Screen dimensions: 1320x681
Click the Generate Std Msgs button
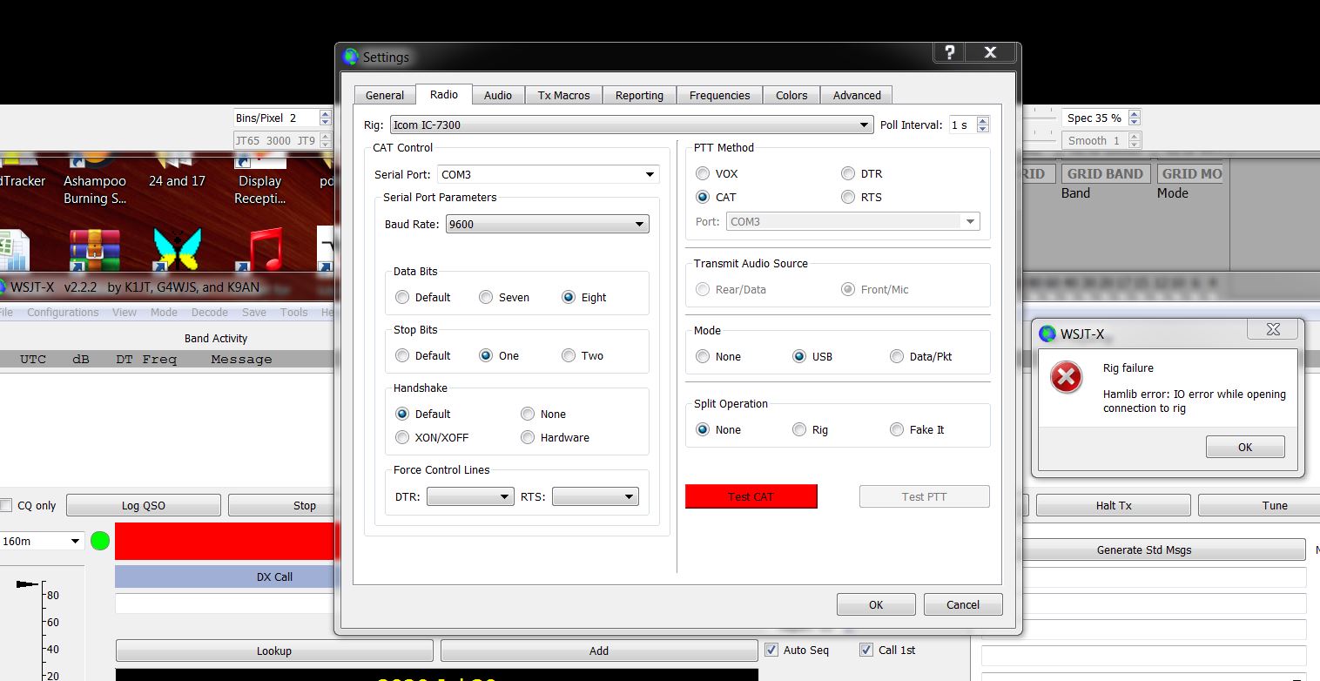point(1144,550)
